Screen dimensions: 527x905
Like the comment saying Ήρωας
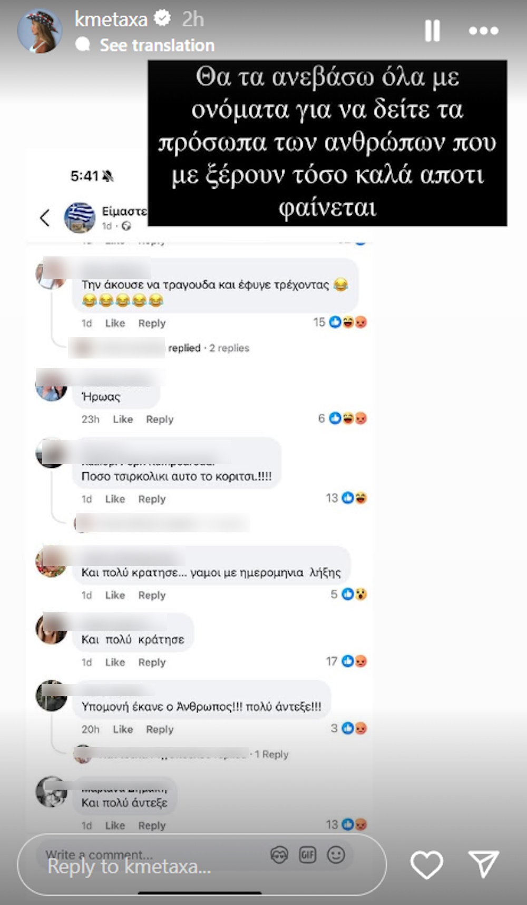click(x=123, y=419)
